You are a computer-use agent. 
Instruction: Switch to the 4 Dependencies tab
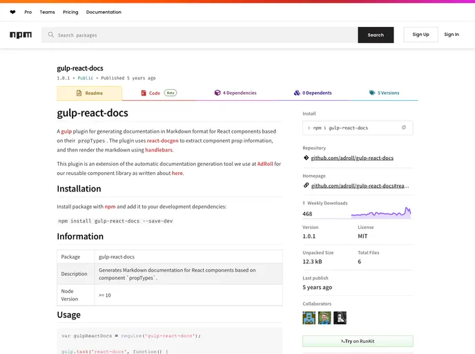[x=235, y=93]
